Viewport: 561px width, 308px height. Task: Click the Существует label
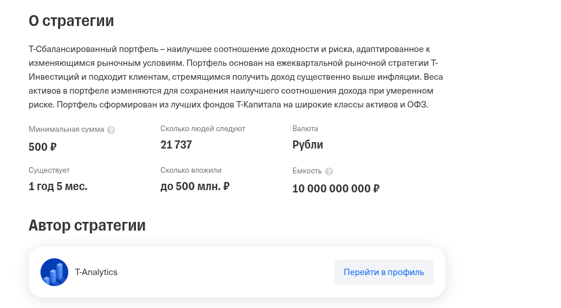49,170
